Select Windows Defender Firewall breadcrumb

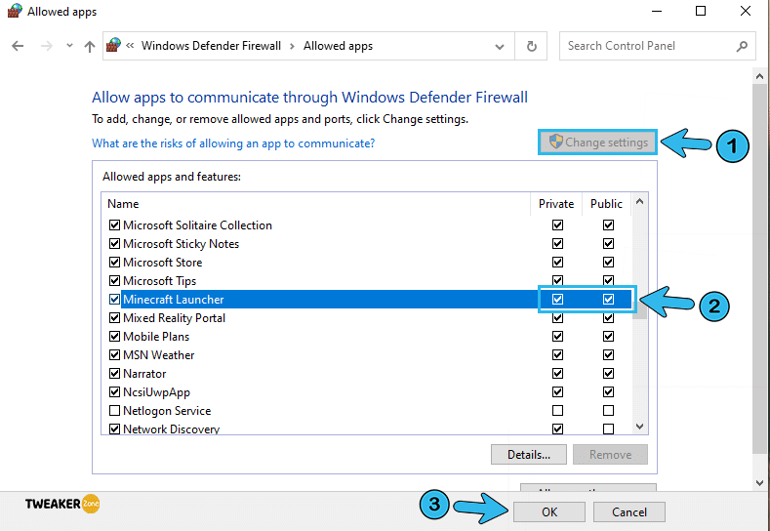point(211,46)
